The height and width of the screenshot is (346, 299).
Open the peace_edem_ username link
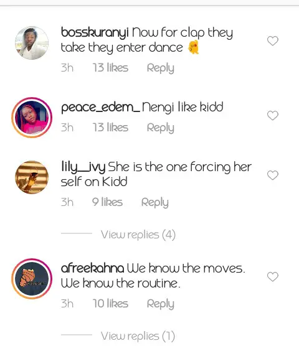pos(100,108)
